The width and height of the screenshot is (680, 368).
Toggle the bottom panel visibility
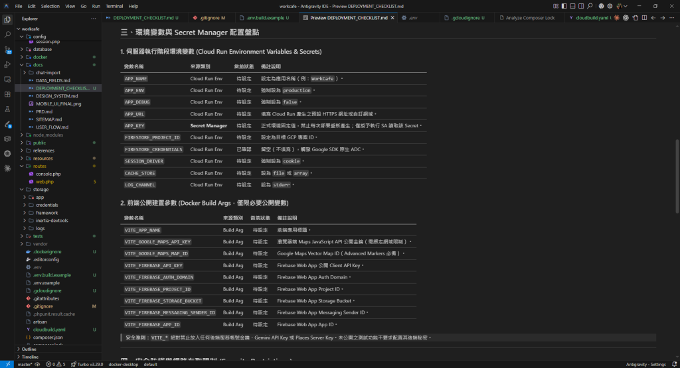click(x=572, y=6)
